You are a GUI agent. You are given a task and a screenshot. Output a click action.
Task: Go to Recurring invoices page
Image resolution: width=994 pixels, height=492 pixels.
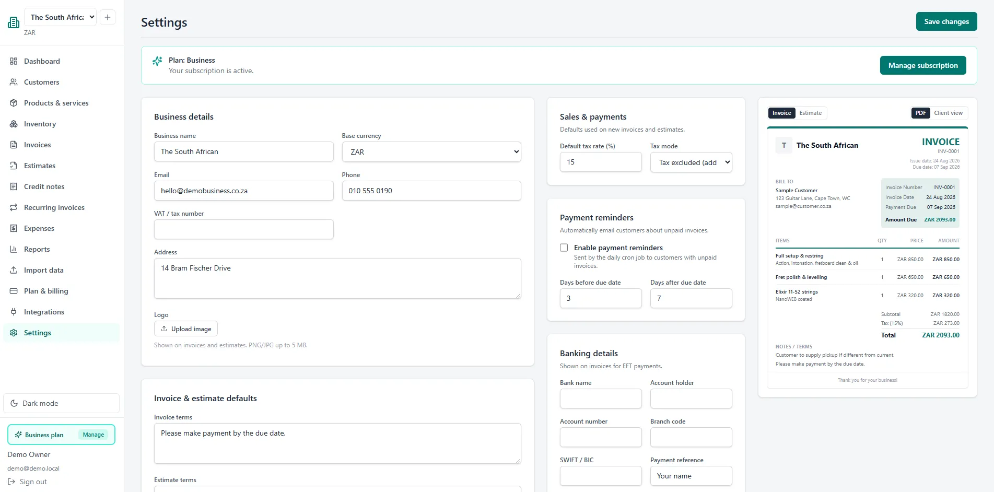(61, 207)
